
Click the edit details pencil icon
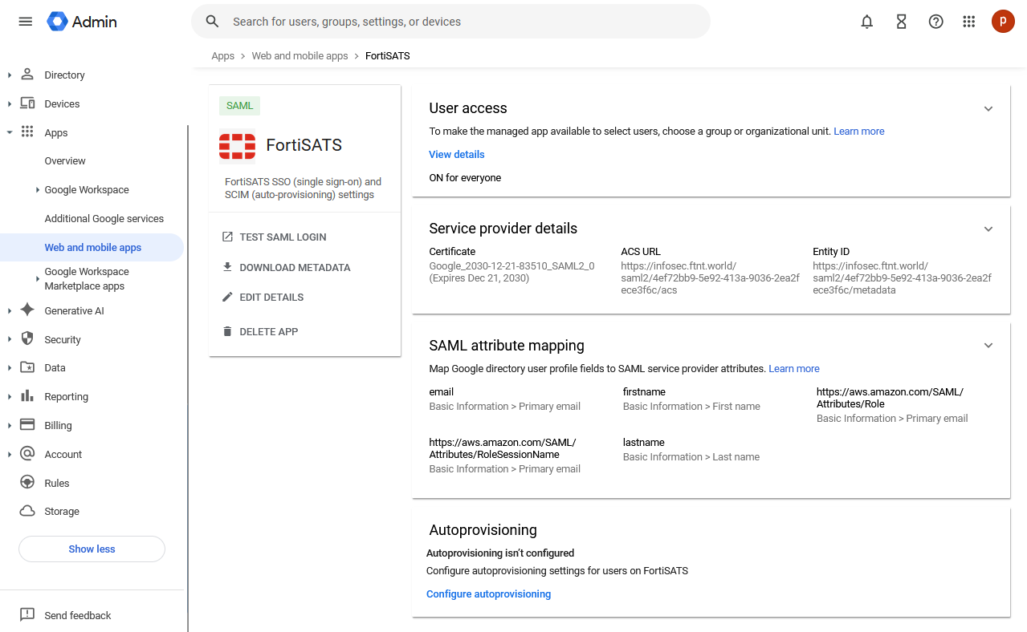point(227,297)
